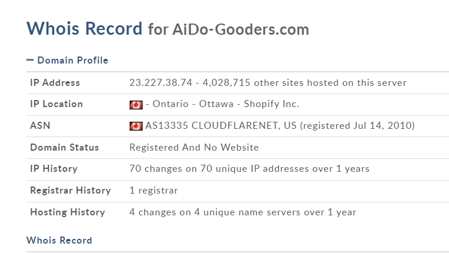
Task: Click the Canada flag in IP Location row
Action: [x=136, y=105]
